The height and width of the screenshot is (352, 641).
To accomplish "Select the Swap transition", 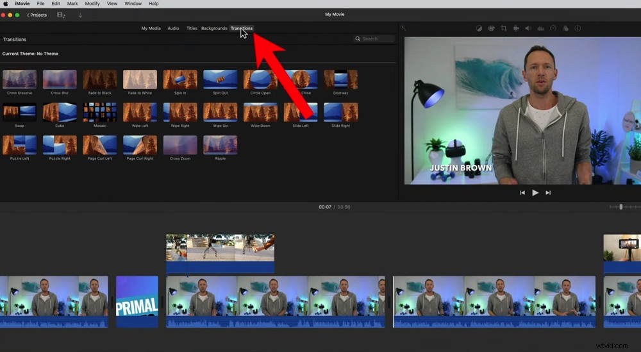I will click(20, 112).
